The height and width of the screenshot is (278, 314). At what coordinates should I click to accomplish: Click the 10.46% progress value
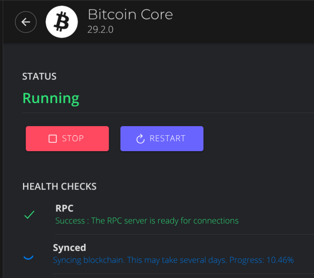[280, 260]
